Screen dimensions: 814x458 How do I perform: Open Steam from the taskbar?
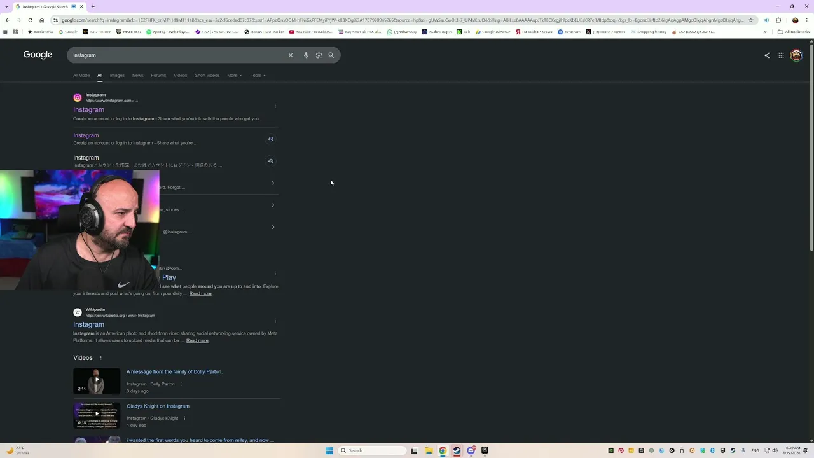pos(457,450)
